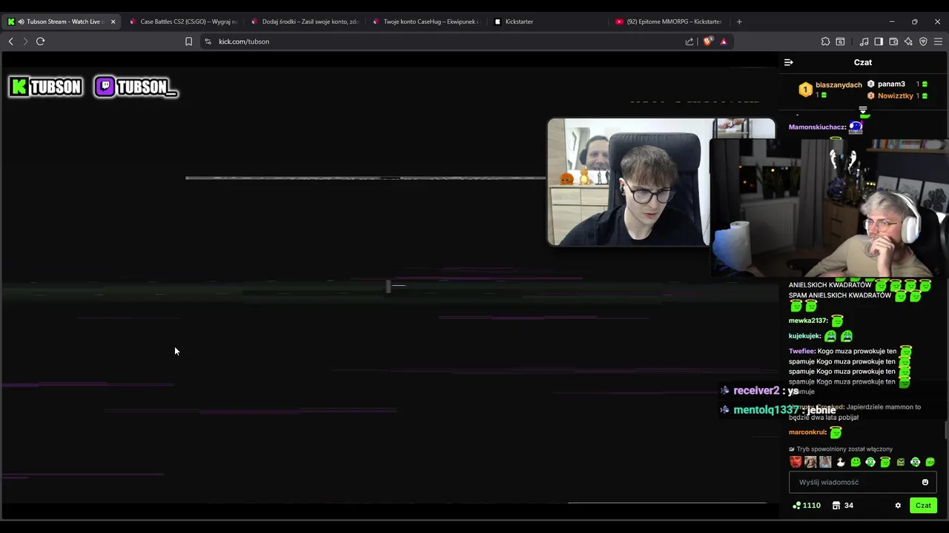Insert the goose quick emote
This screenshot has width=949, height=533.
point(840,462)
